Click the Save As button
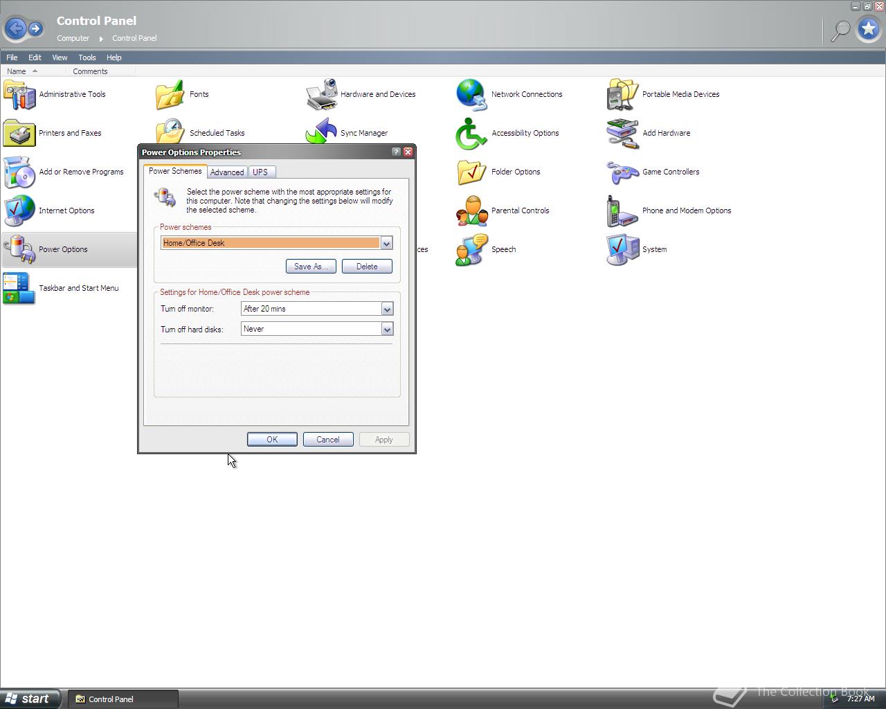The image size is (886, 709). point(311,267)
